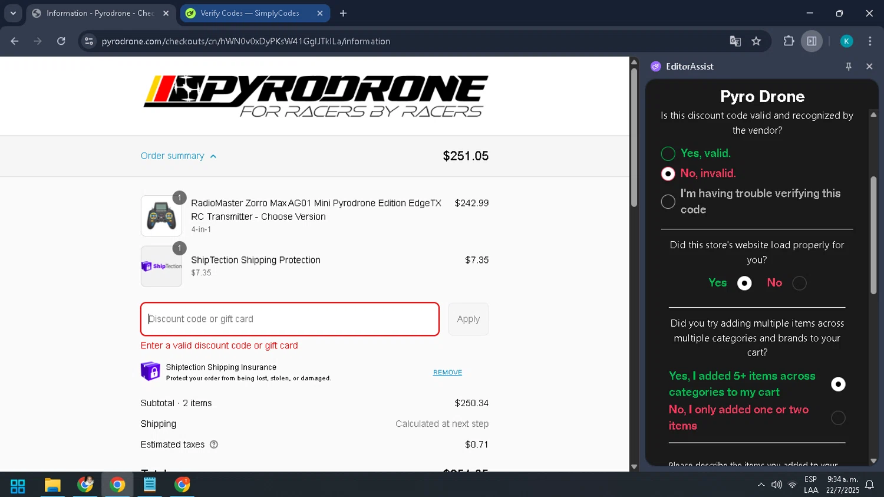
Task: Open File Explorer from the taskbar
Action: (52, 485)
